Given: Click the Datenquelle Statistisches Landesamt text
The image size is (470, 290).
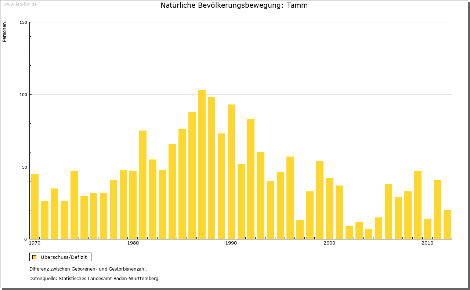Looking at the screenshot, I should 94,278.
